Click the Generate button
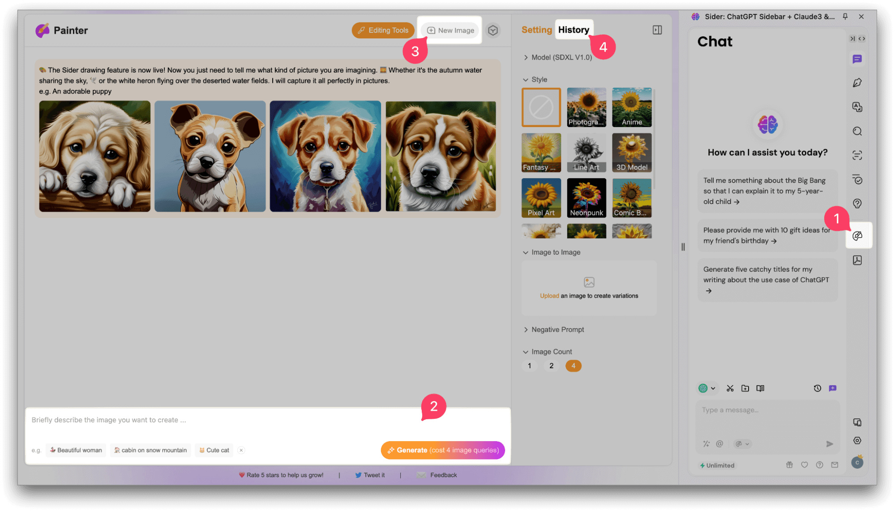Viewport: 895px width, 511px height. tap(443, 450)
